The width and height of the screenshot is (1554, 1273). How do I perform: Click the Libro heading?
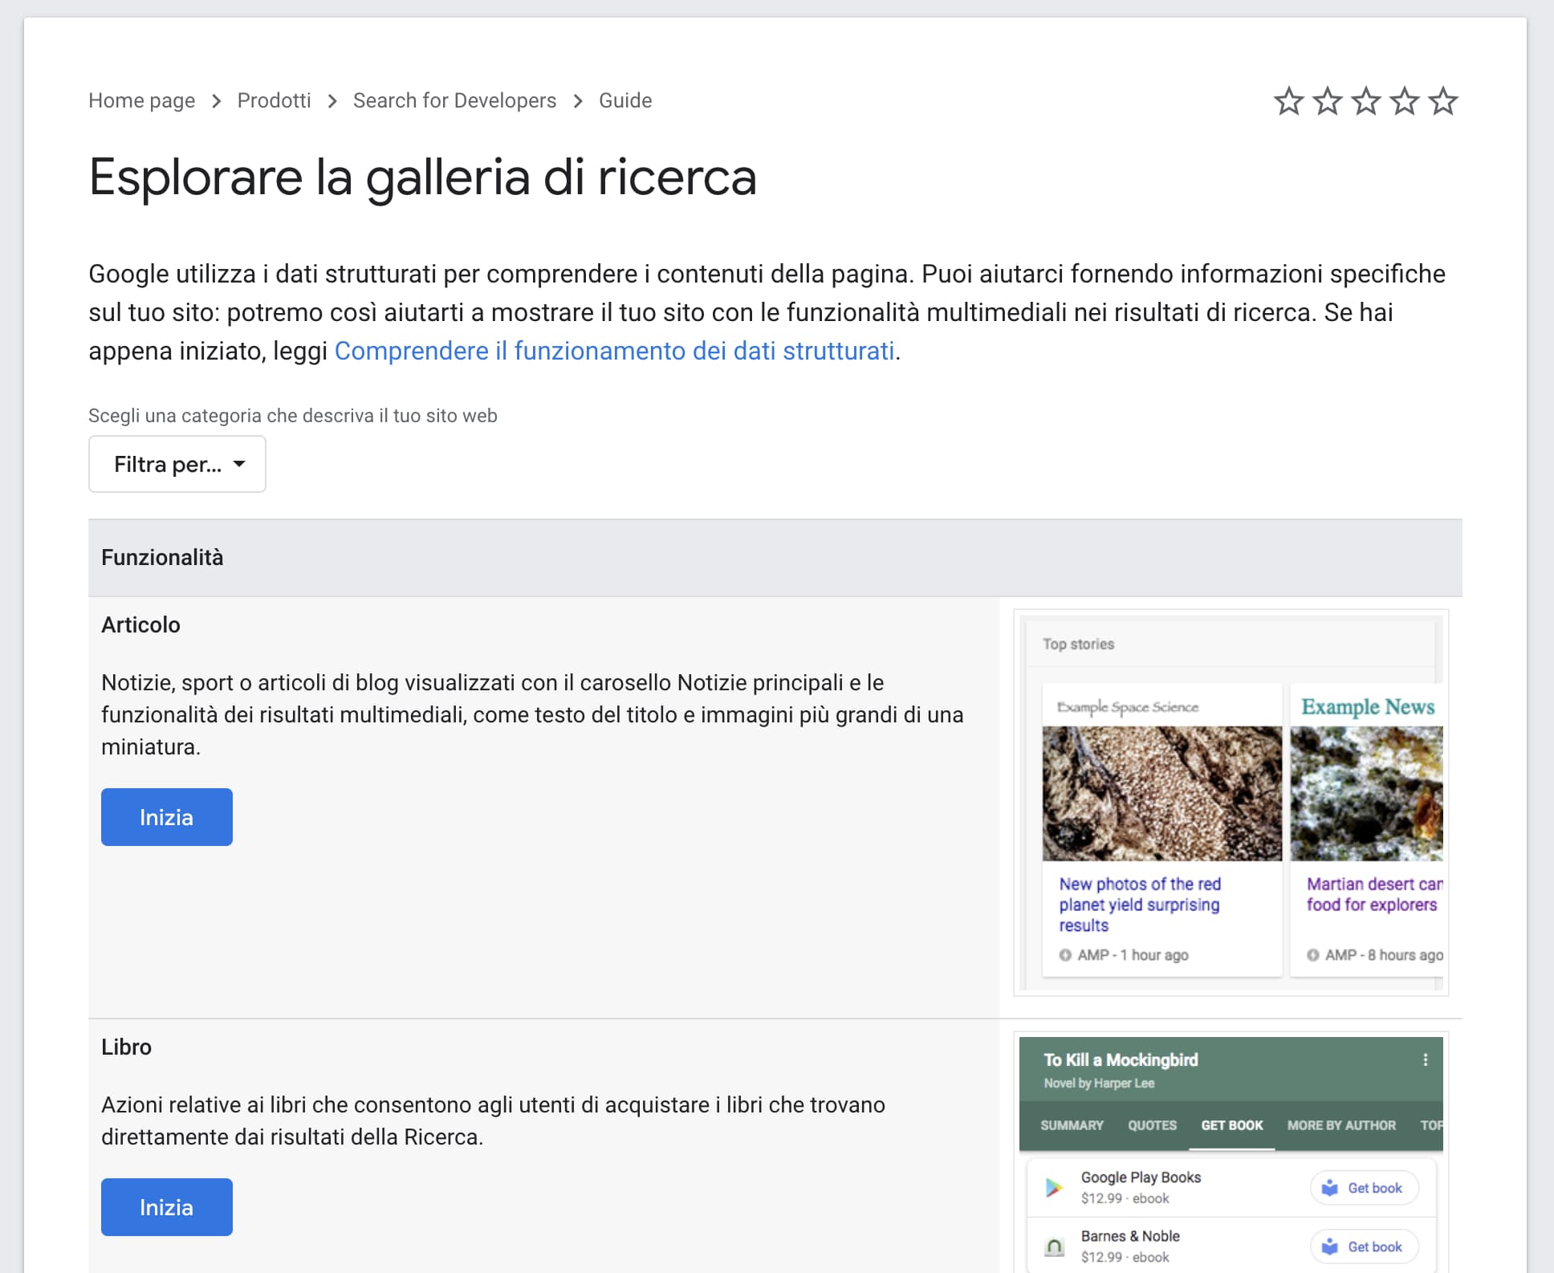pos(126,1047)
